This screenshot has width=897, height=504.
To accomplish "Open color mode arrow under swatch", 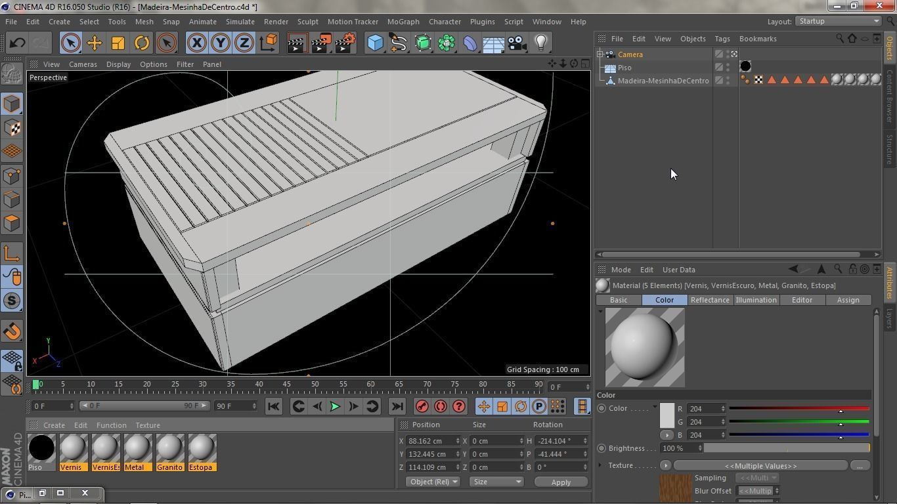I will pos(667,434).
